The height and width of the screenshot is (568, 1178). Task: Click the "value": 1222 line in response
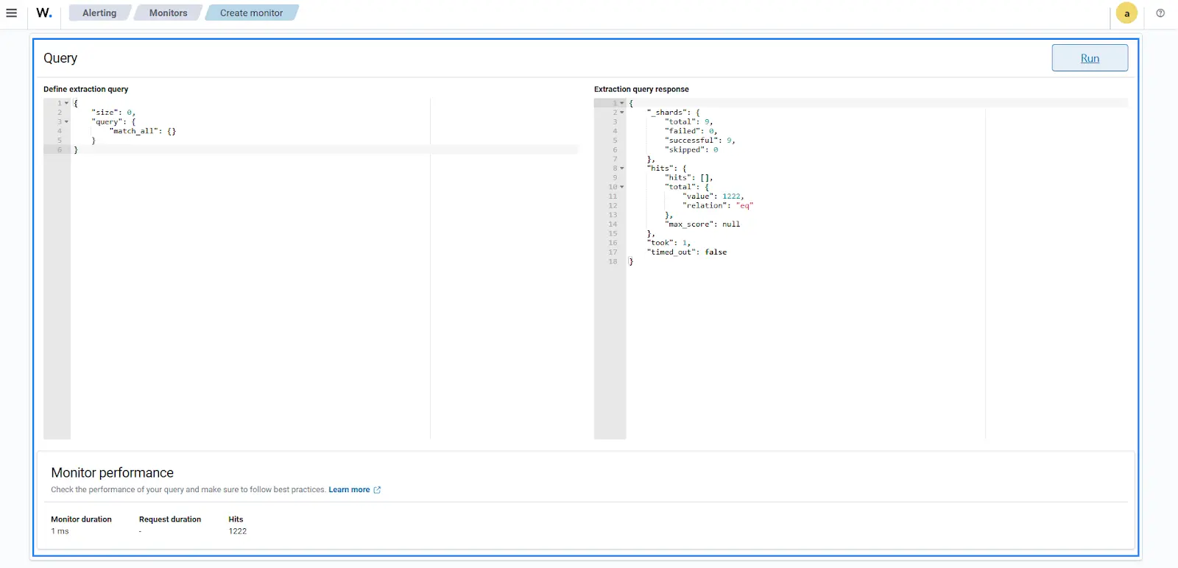[713, 196]
